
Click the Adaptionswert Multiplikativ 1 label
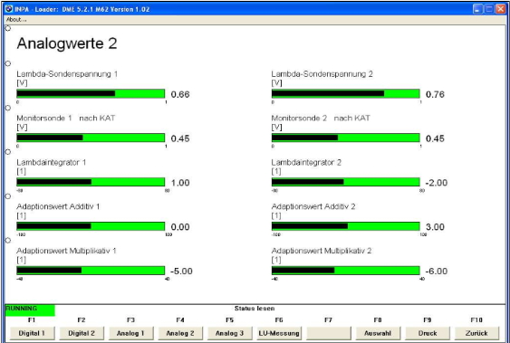(66, 251)
